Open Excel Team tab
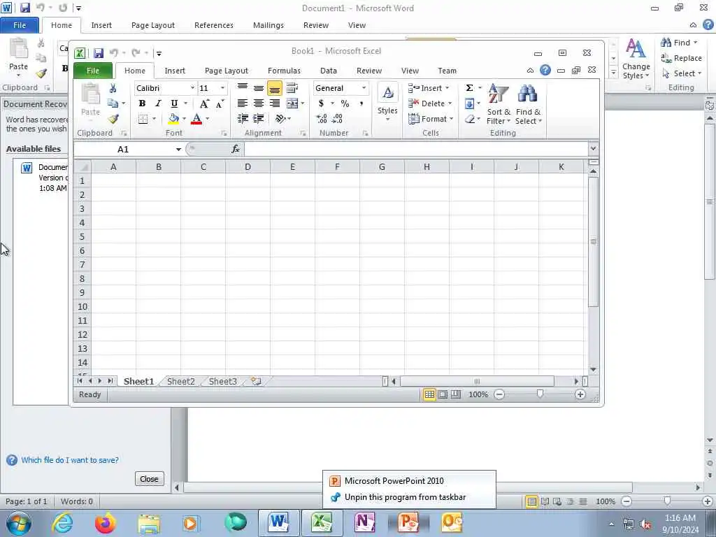The height and width of the screenshot is (537, 716). click(447, 71)
